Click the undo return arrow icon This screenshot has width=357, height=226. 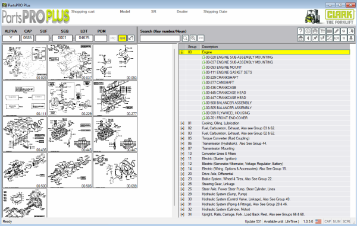[x=131, y=38]
